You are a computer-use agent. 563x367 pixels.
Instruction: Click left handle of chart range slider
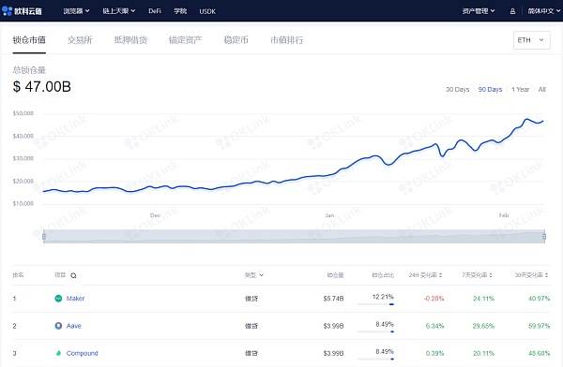point(44,236)
